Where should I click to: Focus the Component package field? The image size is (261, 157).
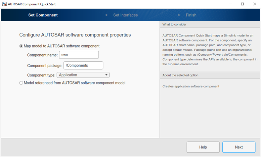point(83,65)
